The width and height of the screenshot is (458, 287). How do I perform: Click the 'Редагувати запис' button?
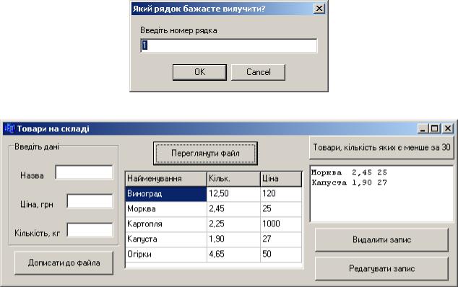pos(381,269)
